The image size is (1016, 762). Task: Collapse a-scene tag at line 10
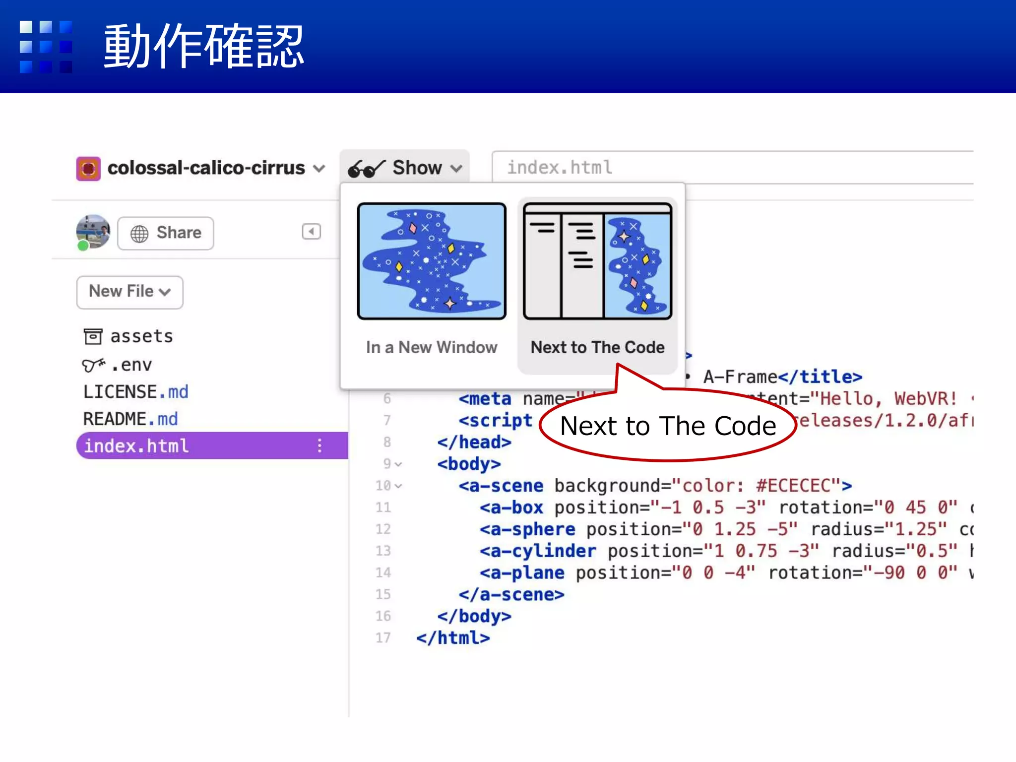click(x=398, y=486)
